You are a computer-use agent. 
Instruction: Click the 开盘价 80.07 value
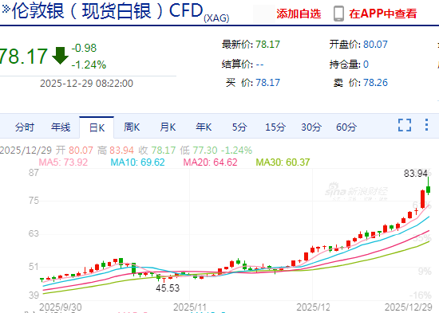[375, 45]
